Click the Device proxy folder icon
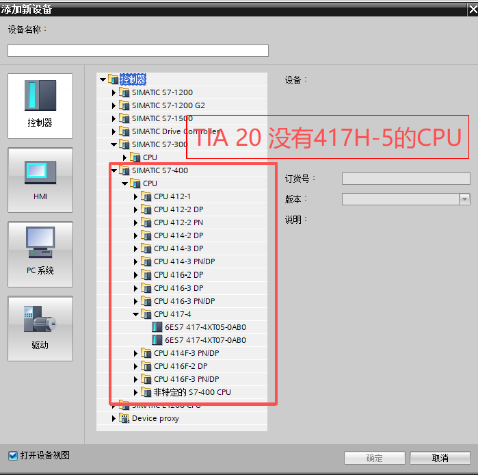478x475 pixels. pyautogui.click(x=124, y=418)
